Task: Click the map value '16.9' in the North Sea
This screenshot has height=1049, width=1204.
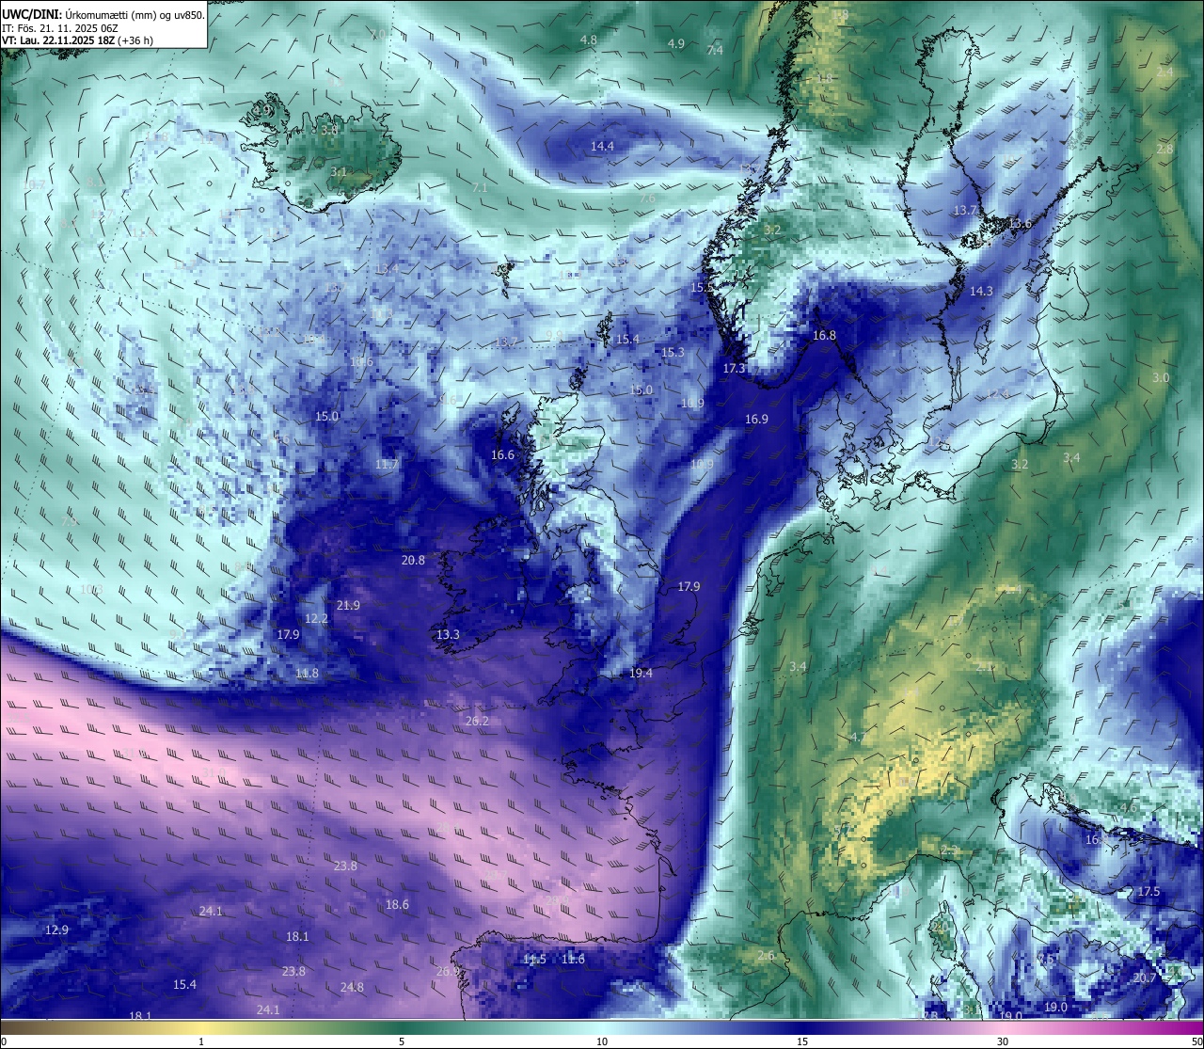Action: click(x=756, y=420)
